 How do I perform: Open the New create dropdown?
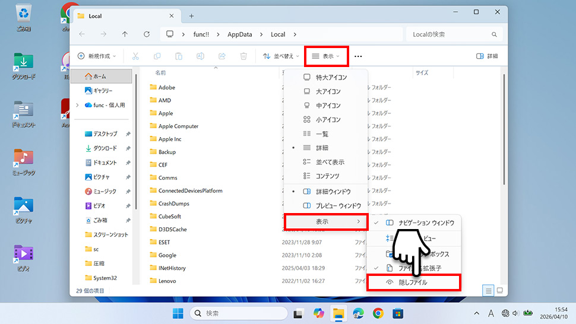click(97, 56)
